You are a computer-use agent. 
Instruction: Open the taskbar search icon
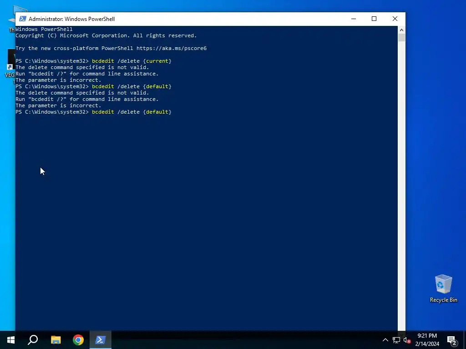click(x=33, y=340)
